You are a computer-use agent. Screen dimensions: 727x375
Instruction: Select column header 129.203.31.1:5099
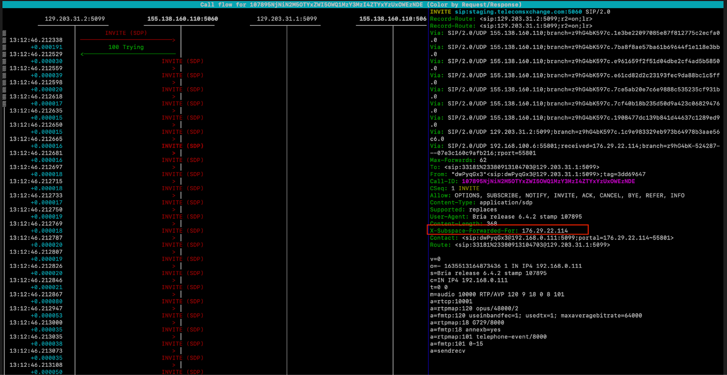287,19
